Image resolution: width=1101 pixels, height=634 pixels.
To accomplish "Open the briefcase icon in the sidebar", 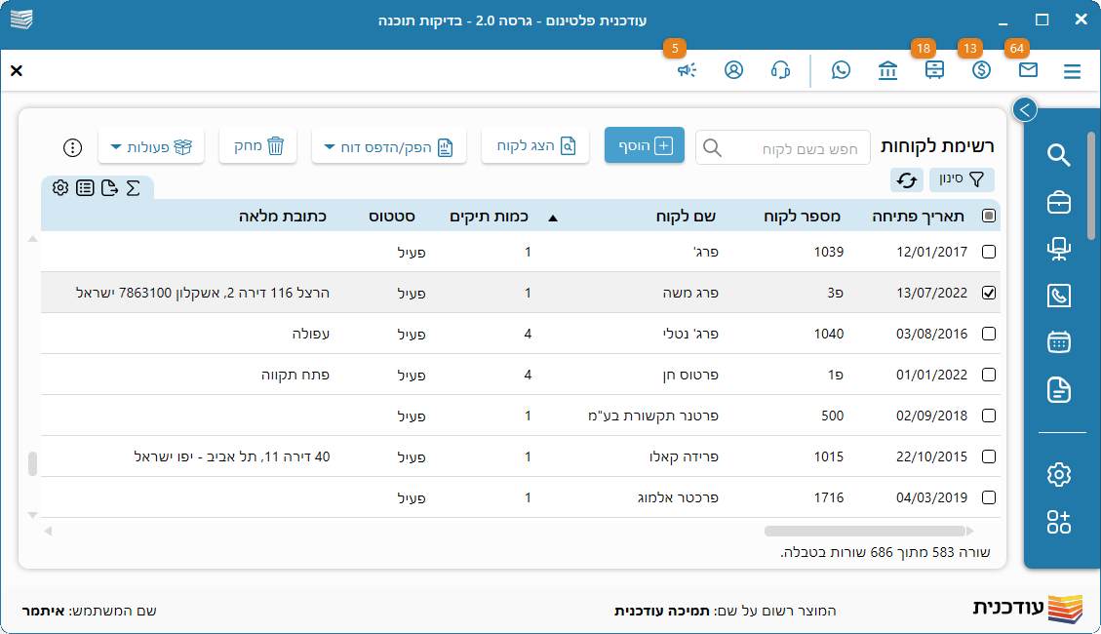I will click(x=1058, y=202).
